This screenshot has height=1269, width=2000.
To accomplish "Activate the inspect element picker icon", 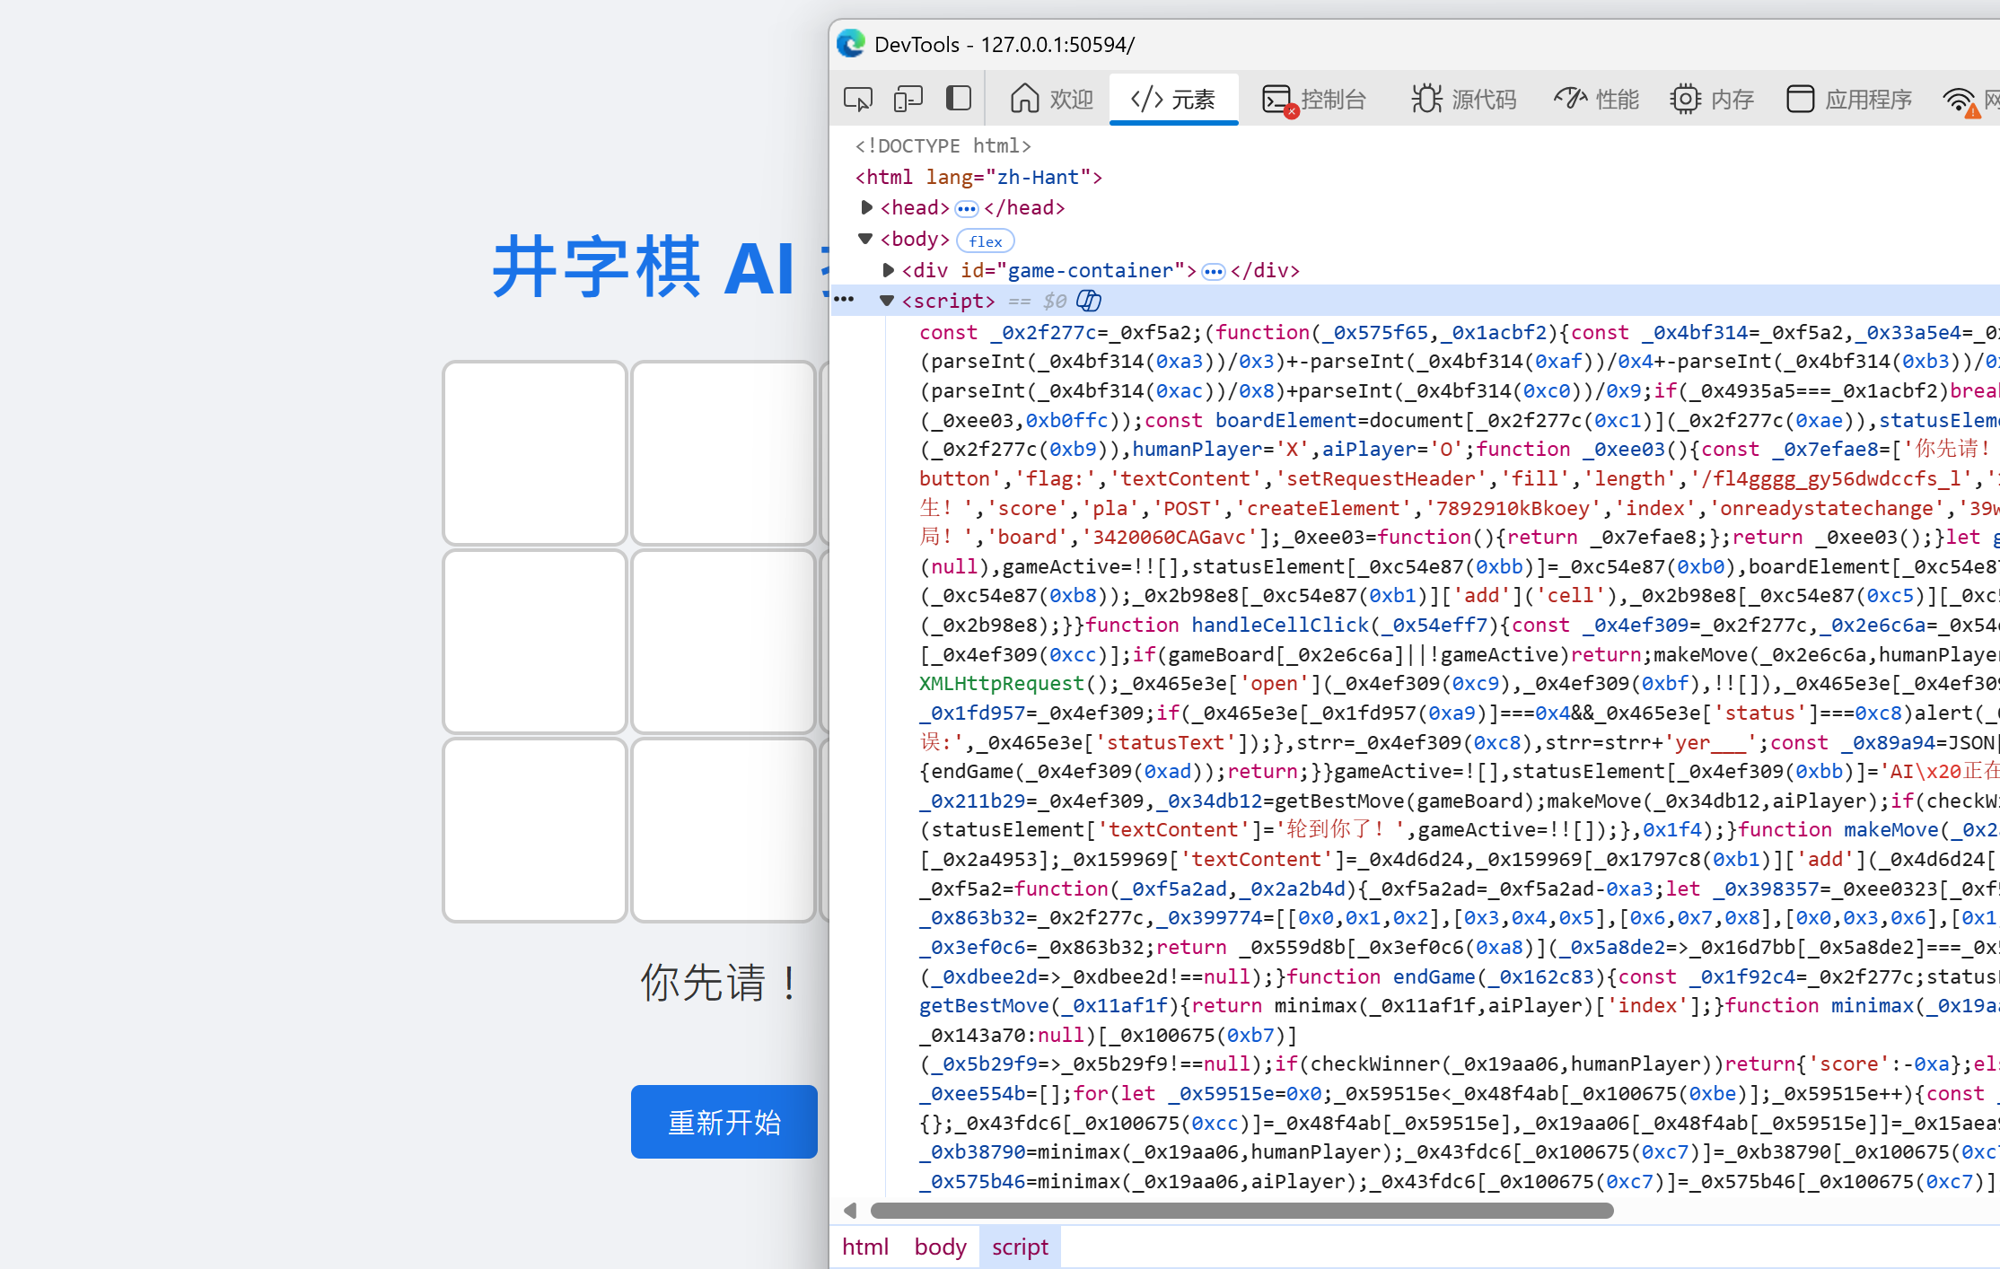I will [x=857, y=99].
